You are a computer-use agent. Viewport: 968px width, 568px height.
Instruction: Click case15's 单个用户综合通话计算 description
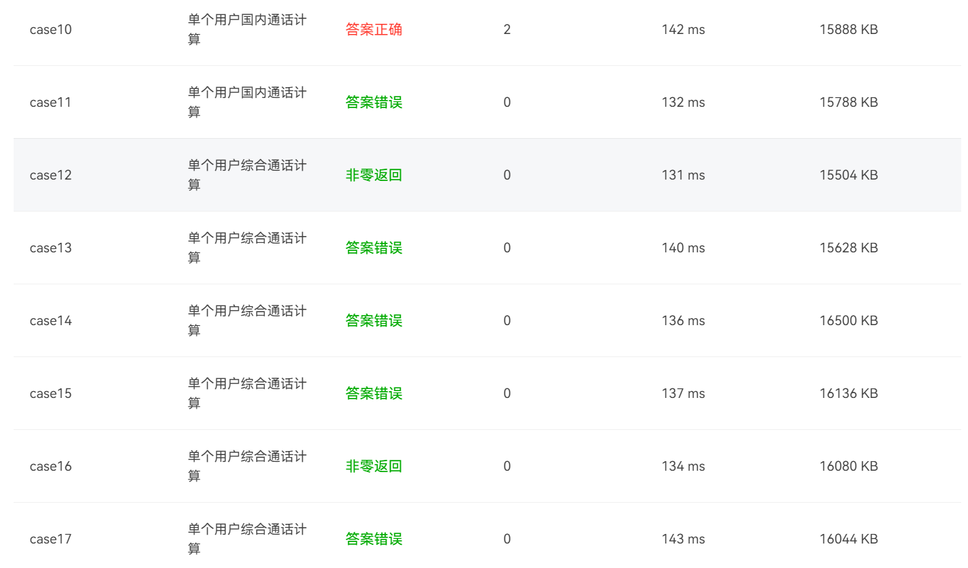tap(247, 393)
